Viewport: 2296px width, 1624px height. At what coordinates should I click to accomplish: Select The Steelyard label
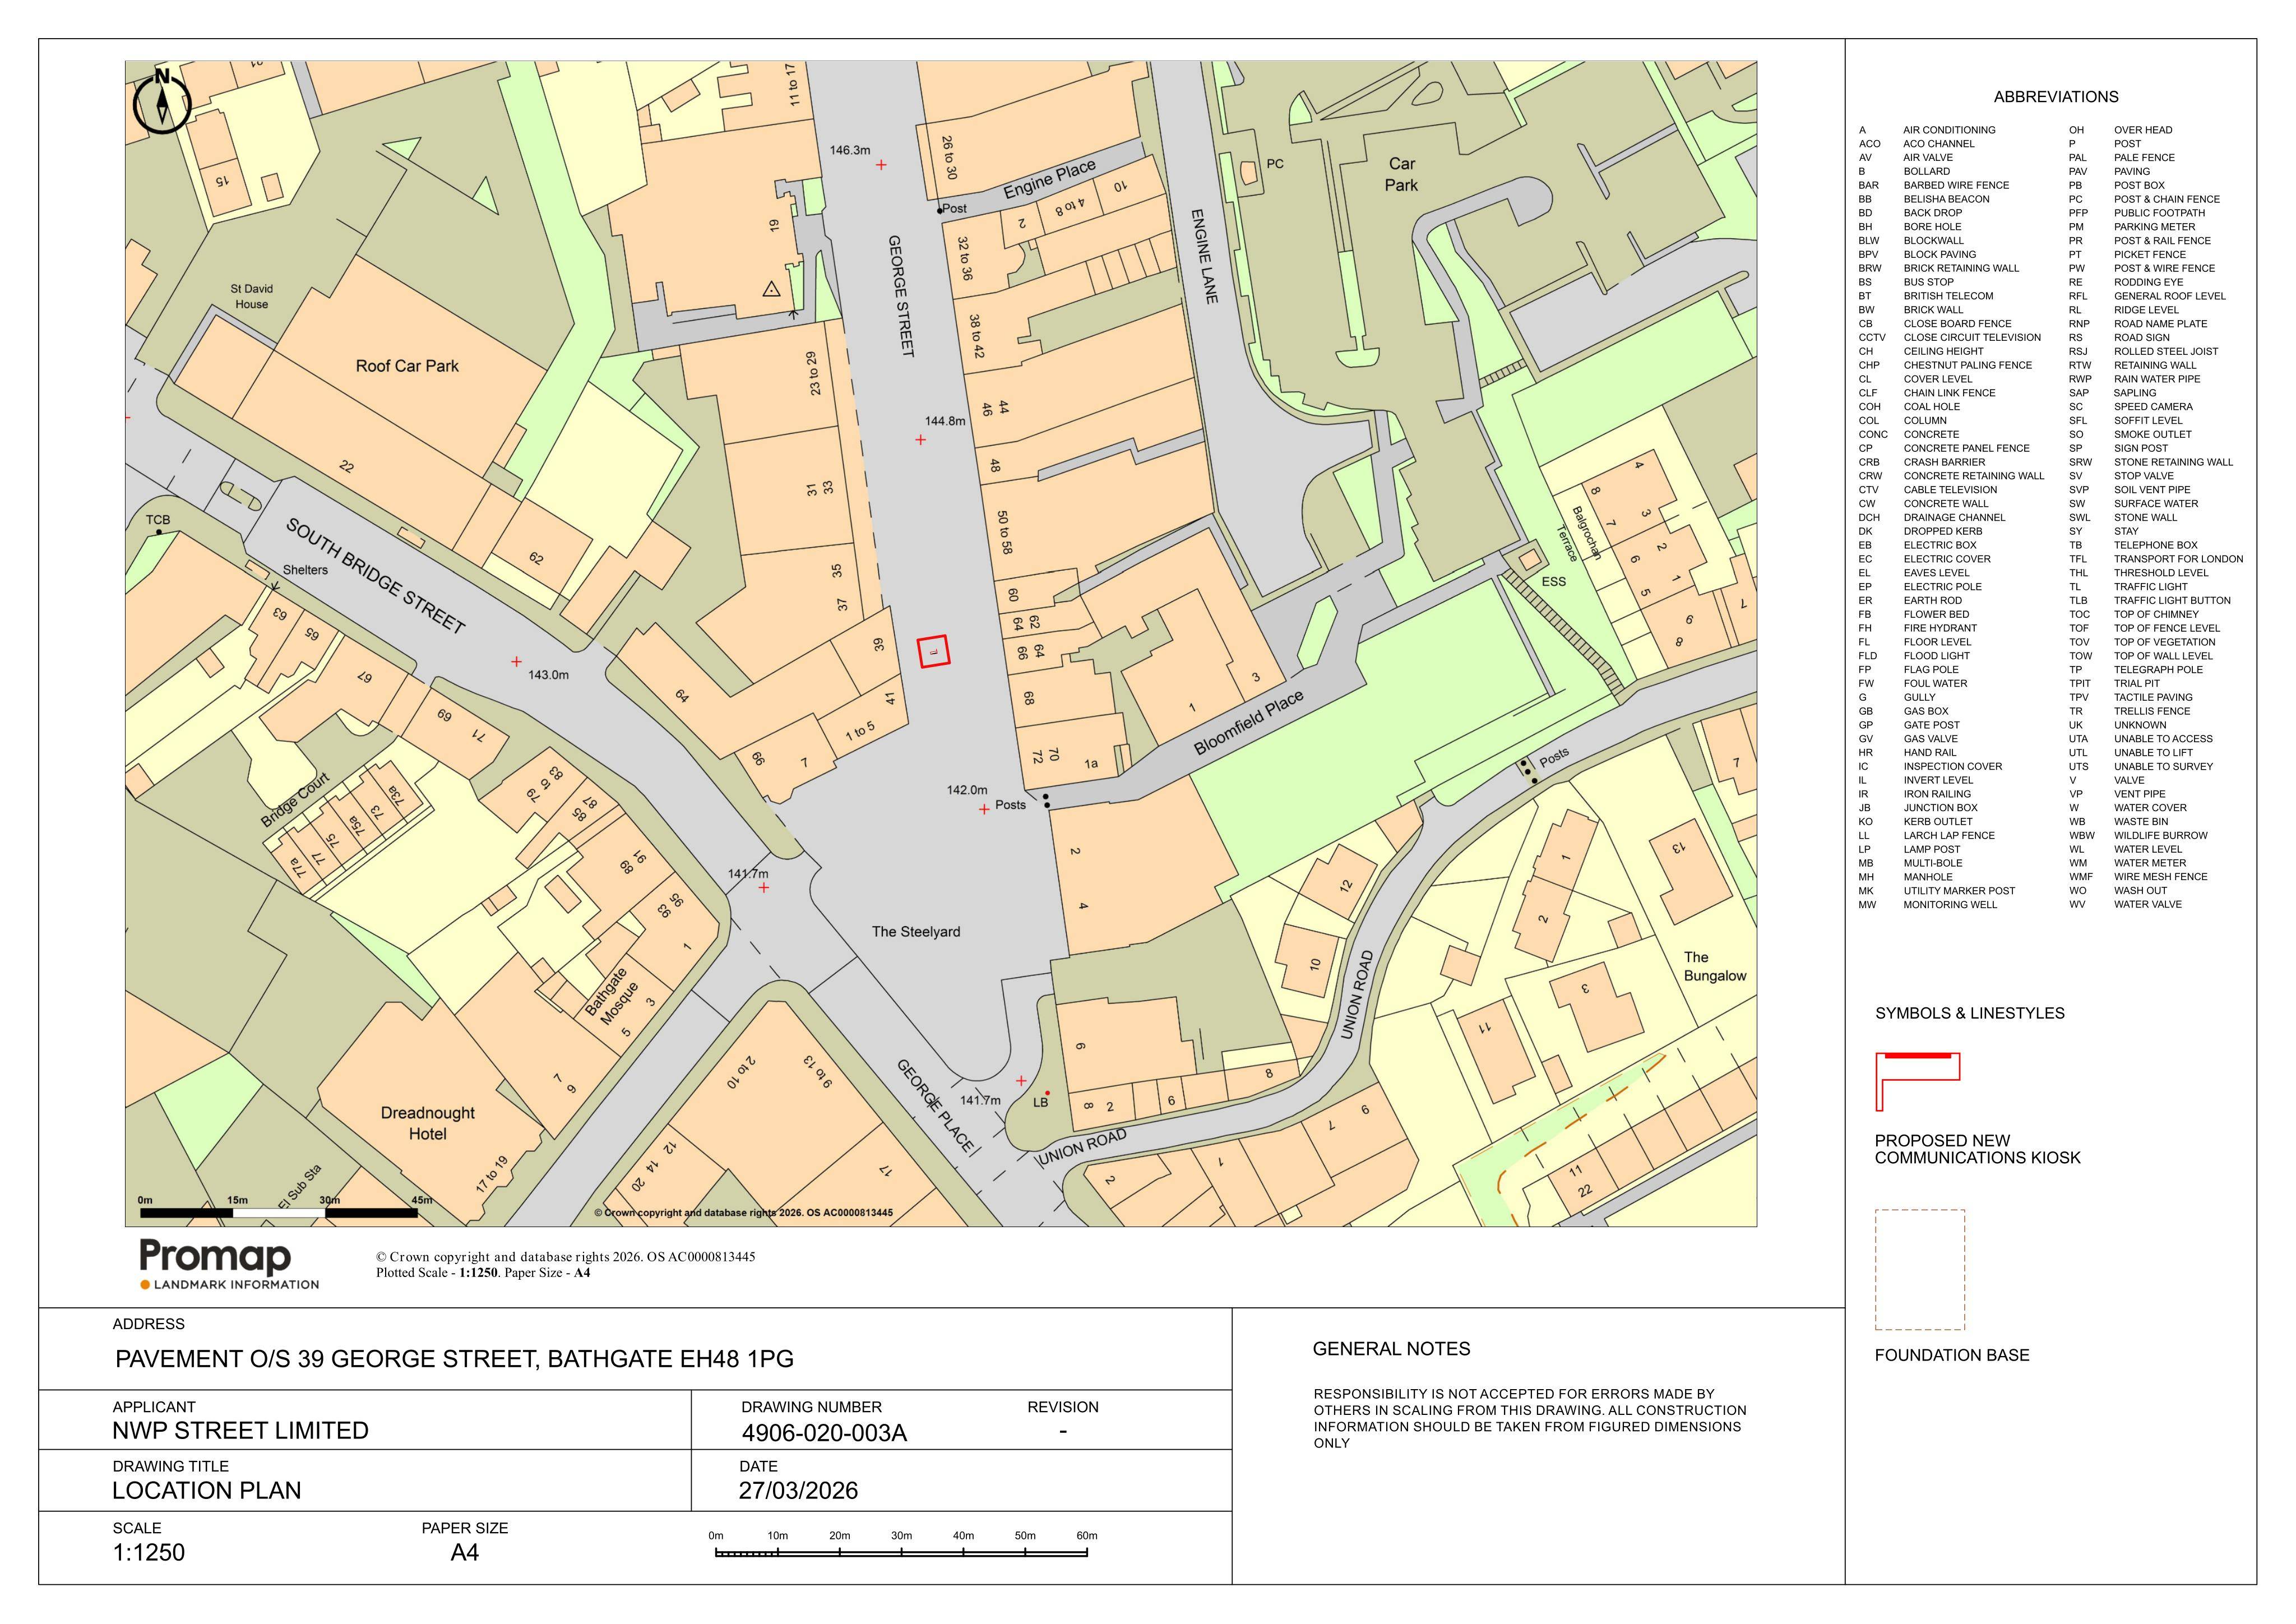pos(916,932)
